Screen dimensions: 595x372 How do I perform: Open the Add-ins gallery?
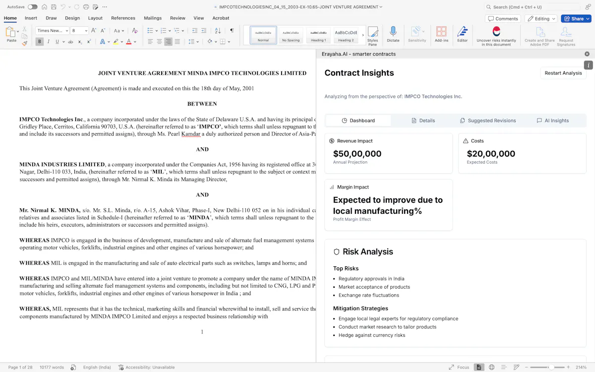[441, 34]
